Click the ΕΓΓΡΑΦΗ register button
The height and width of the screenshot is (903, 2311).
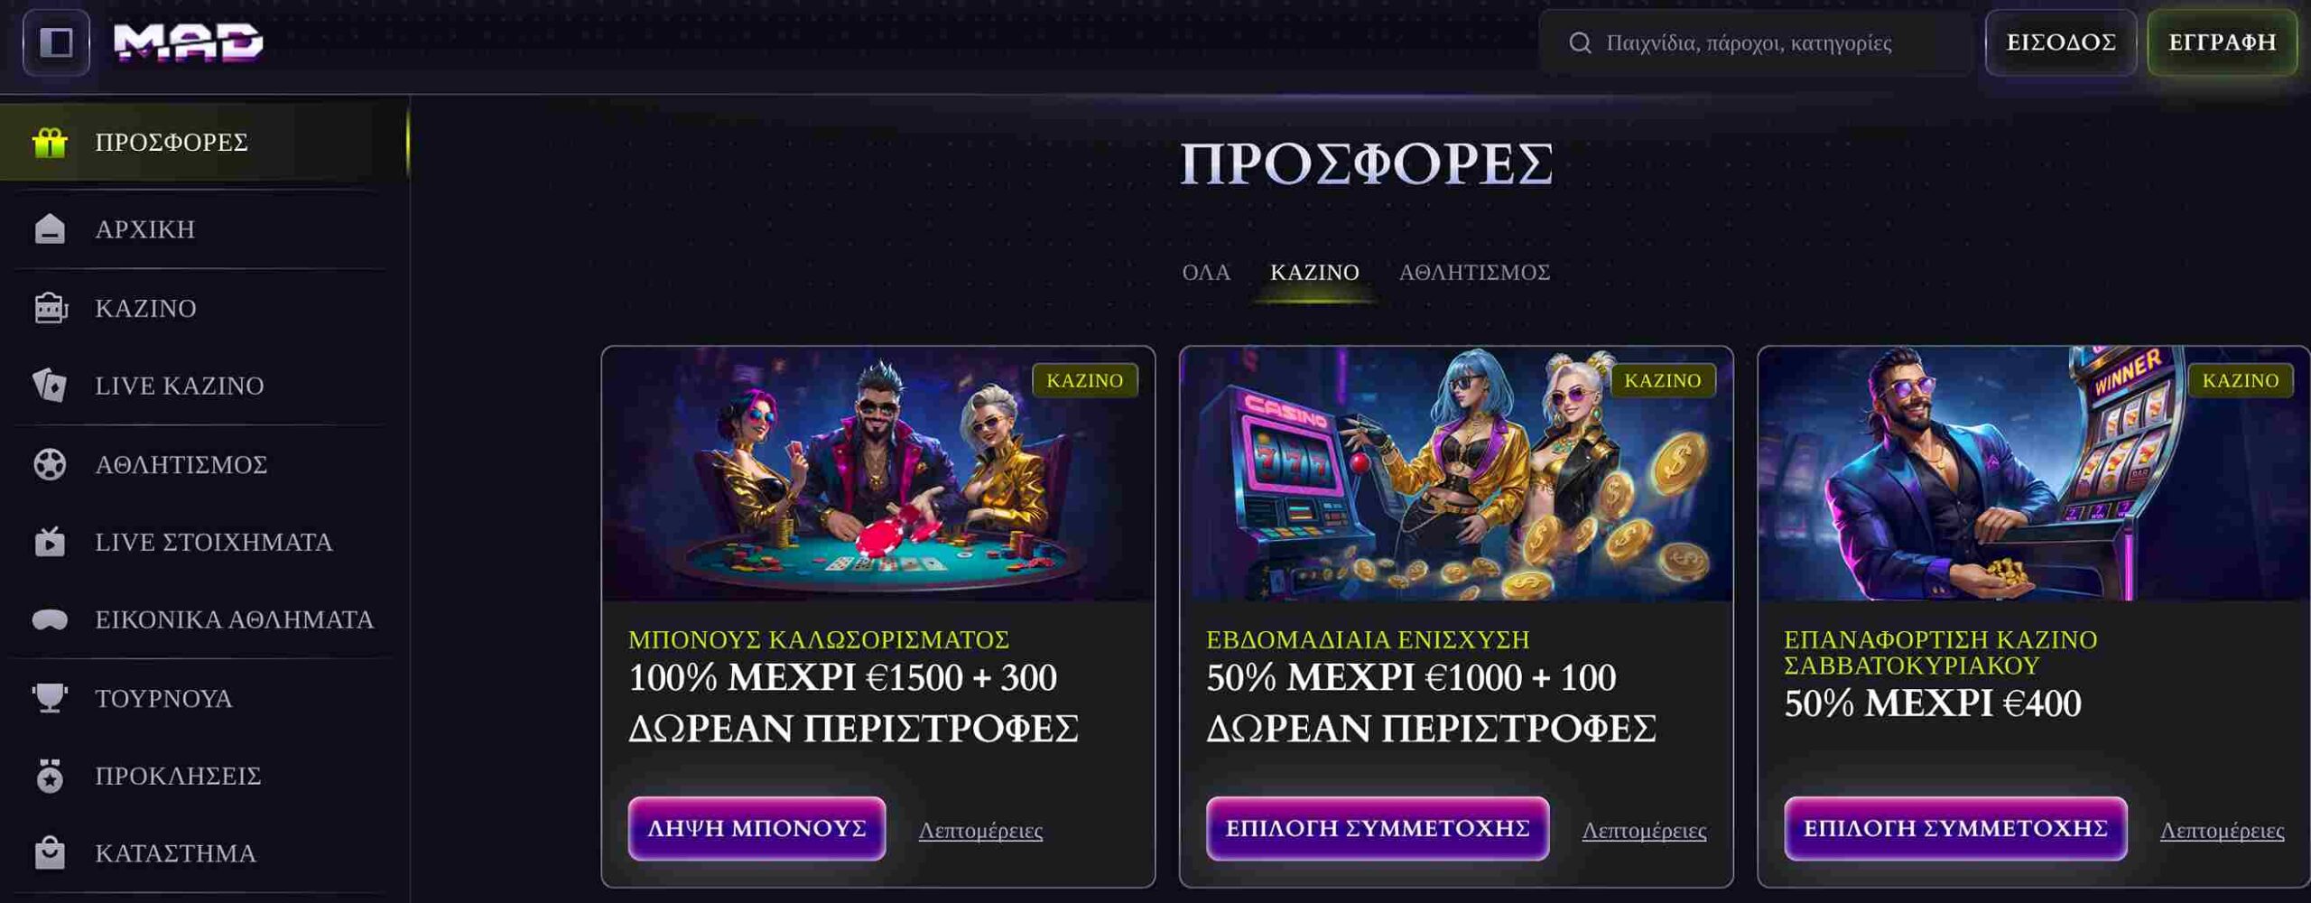[x=2223, y=42]
